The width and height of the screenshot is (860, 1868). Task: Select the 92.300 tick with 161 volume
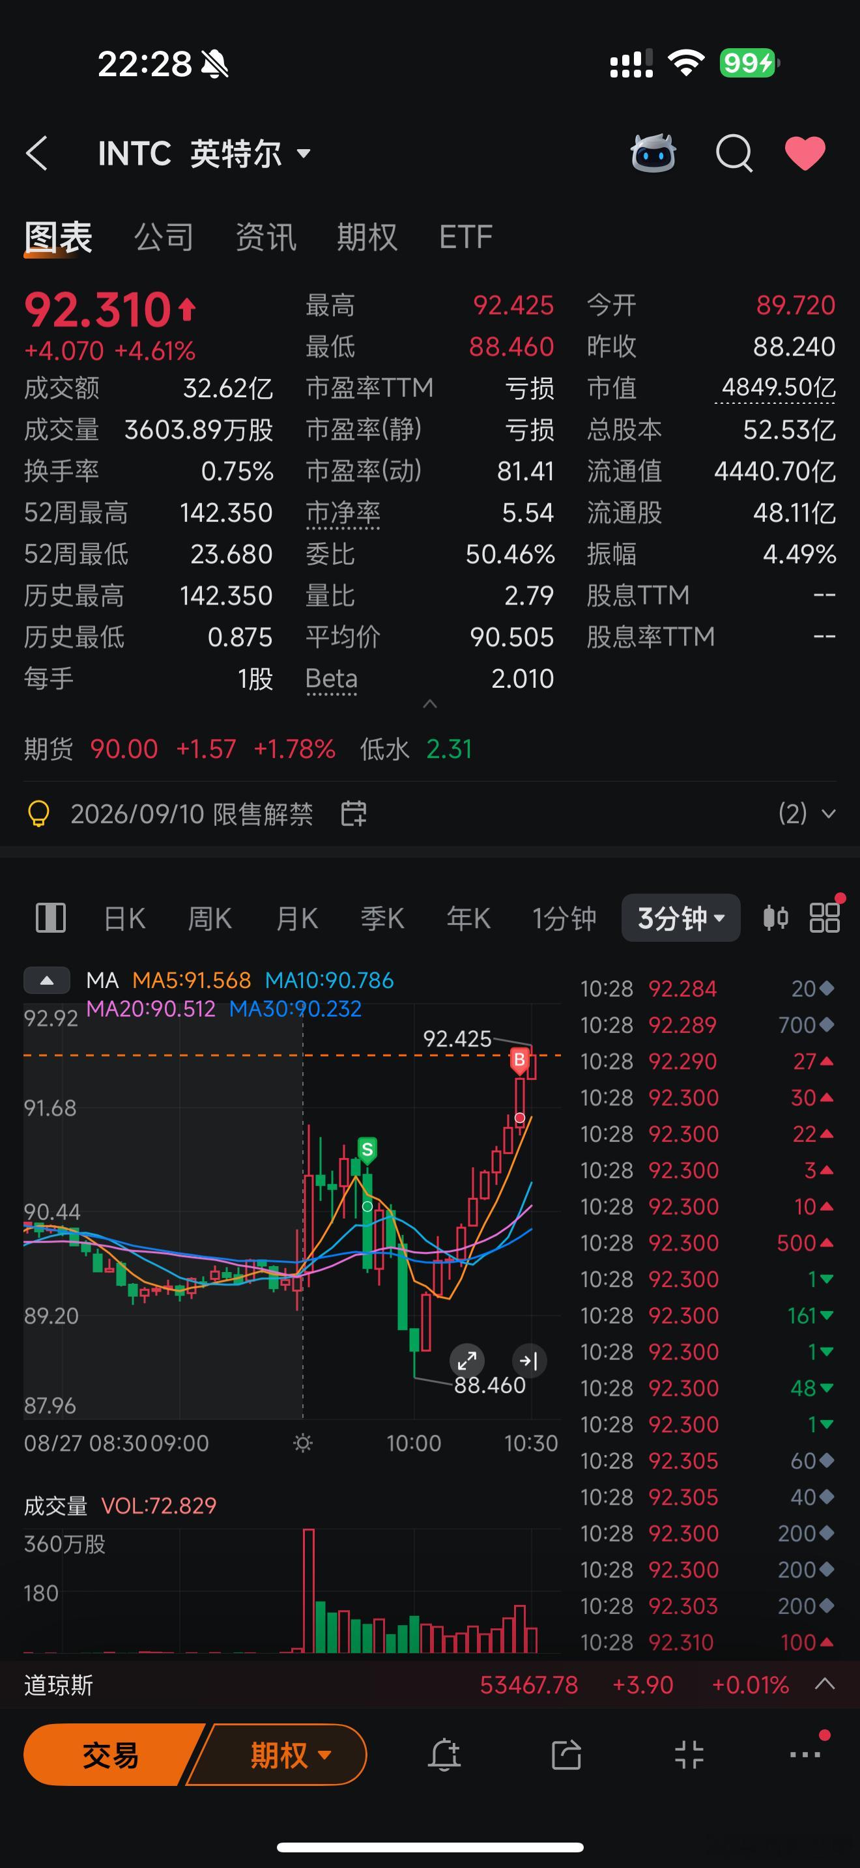[708, 1316]
